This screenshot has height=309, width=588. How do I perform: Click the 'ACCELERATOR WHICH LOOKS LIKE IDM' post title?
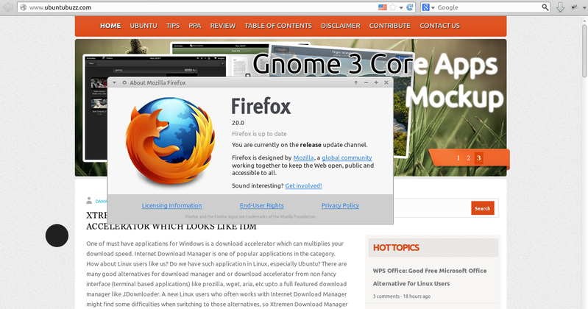pos(171,227)
